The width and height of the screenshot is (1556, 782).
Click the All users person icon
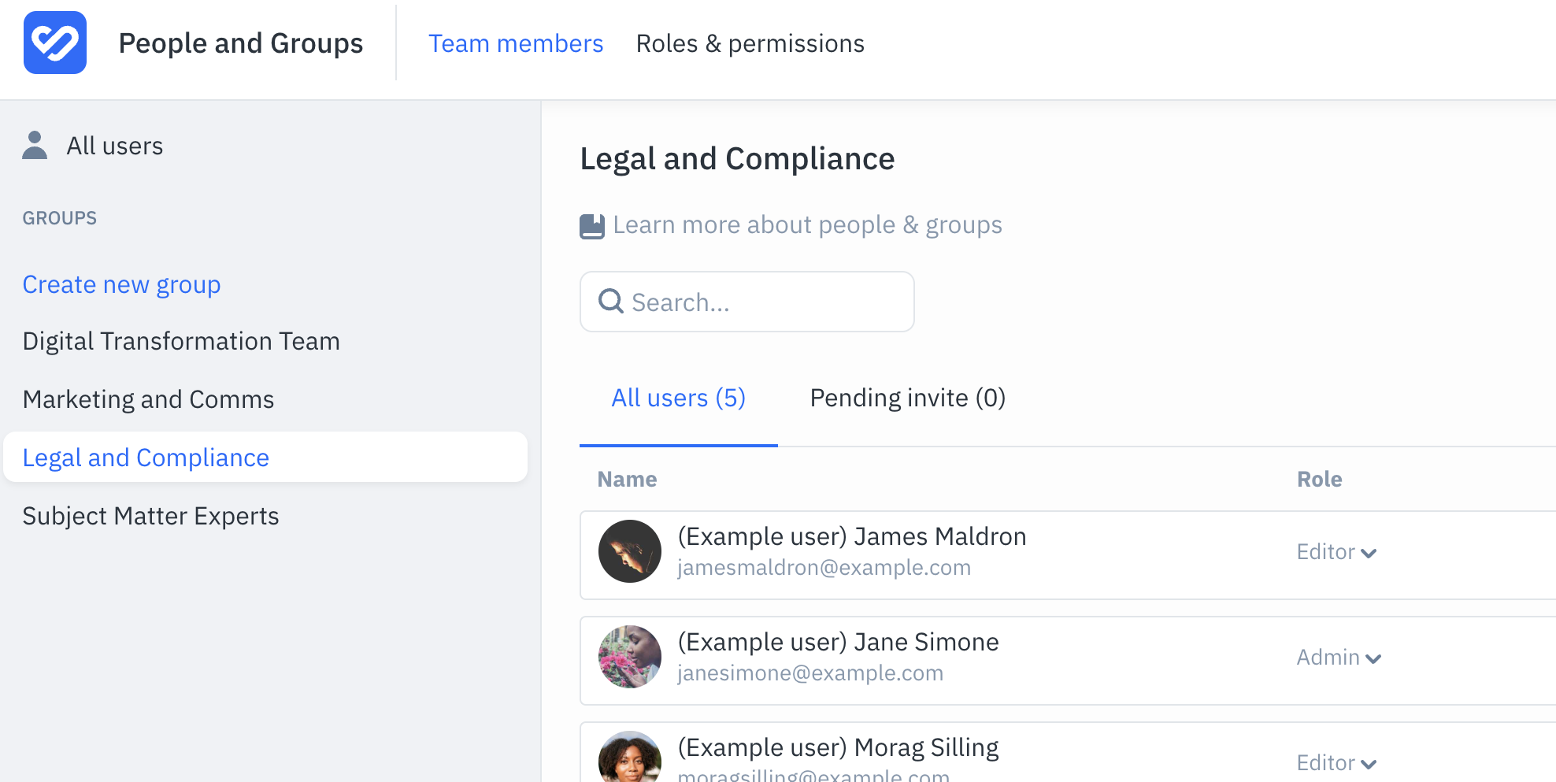click(35, 145)
